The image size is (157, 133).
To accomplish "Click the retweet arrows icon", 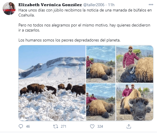I will click(x=55, y=127).
